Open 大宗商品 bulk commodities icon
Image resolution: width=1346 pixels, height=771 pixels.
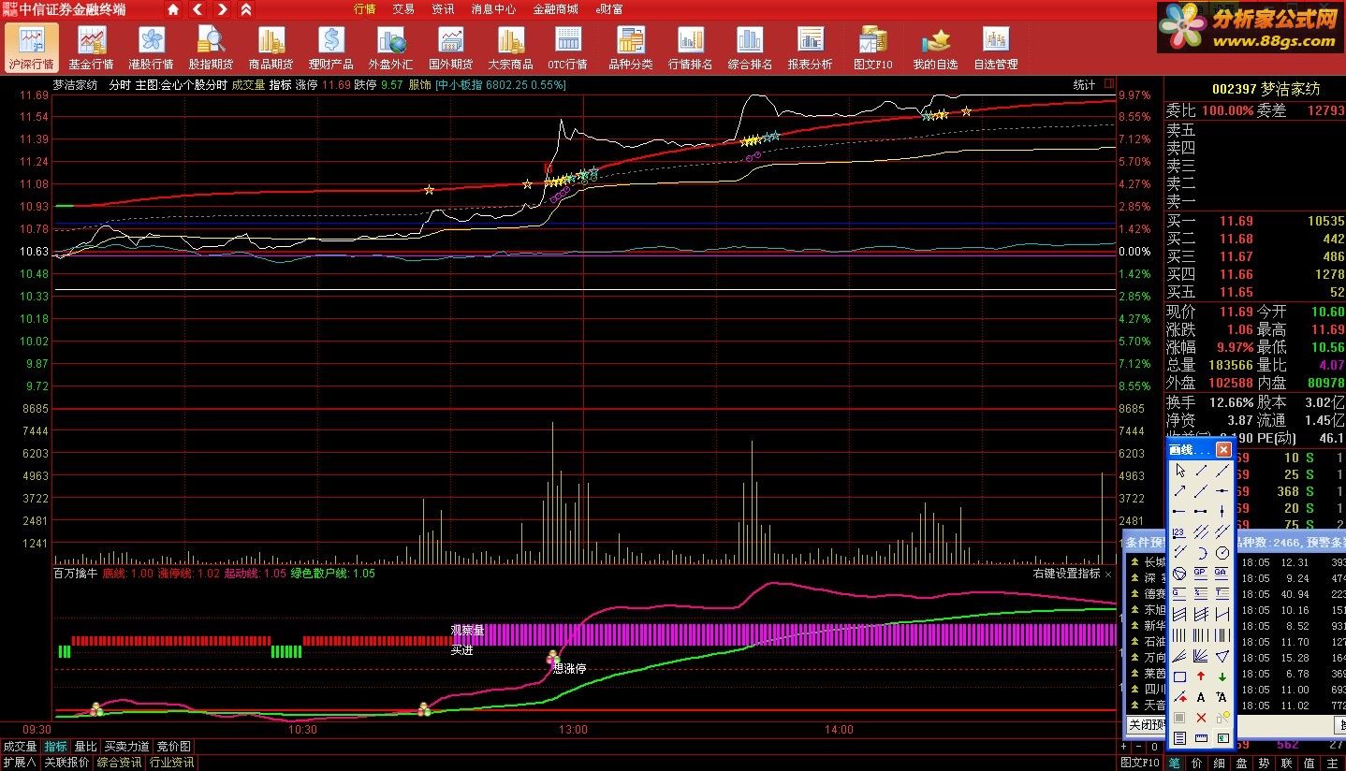tap(510, 47)
